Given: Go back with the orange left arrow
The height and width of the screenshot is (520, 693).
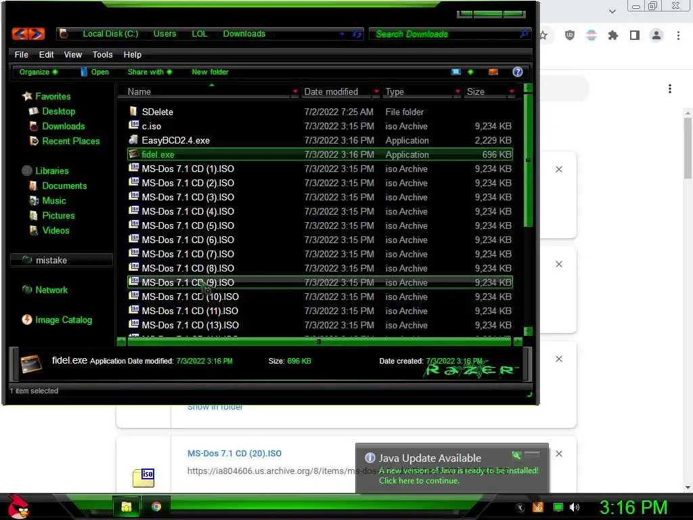Looking at the screenshot, I should 20,34.
